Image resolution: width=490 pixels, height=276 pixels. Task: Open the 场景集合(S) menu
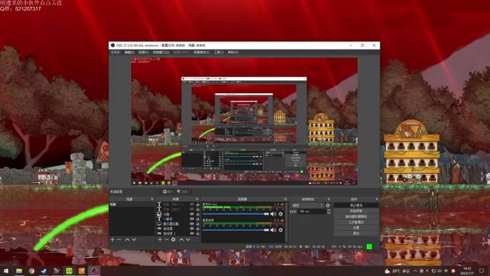tap(202, 52)
